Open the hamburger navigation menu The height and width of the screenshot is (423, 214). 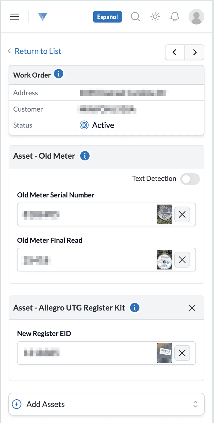click(x=14, y=17)
